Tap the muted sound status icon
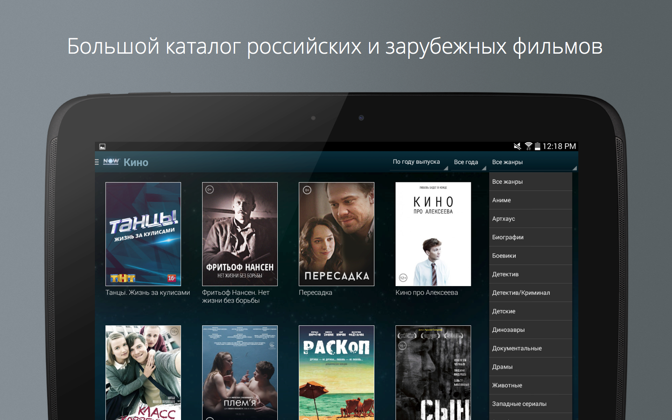The image size is (672, 420). click(x=518, y=146)
